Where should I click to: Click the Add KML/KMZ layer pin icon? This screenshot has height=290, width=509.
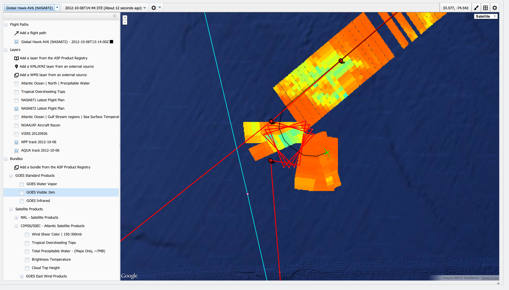17,67
